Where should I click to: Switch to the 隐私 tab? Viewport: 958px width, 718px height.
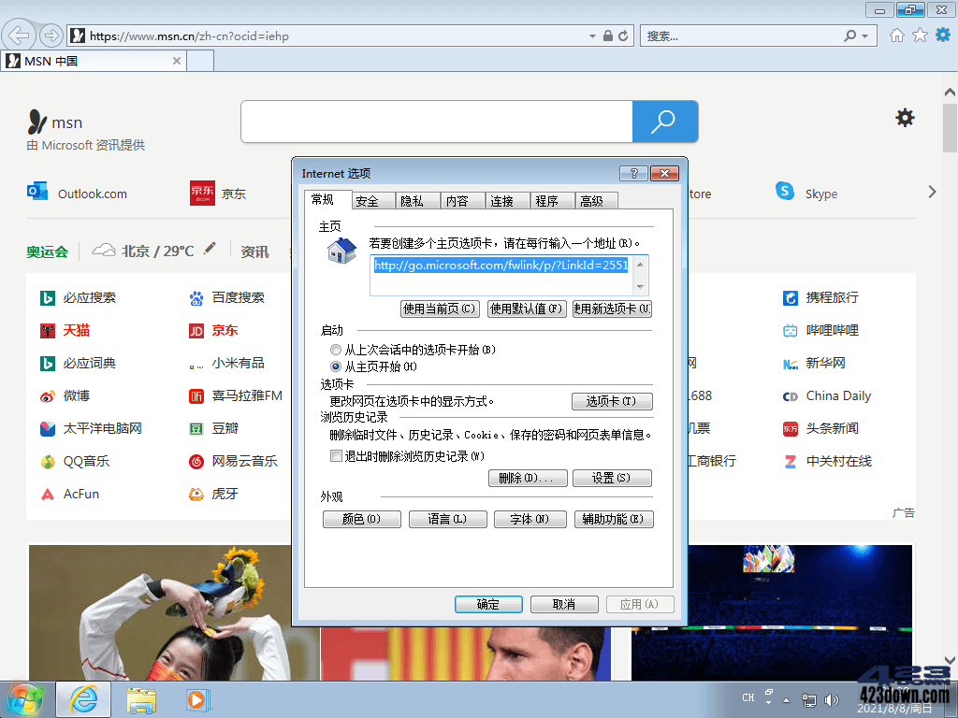[416, 200]
